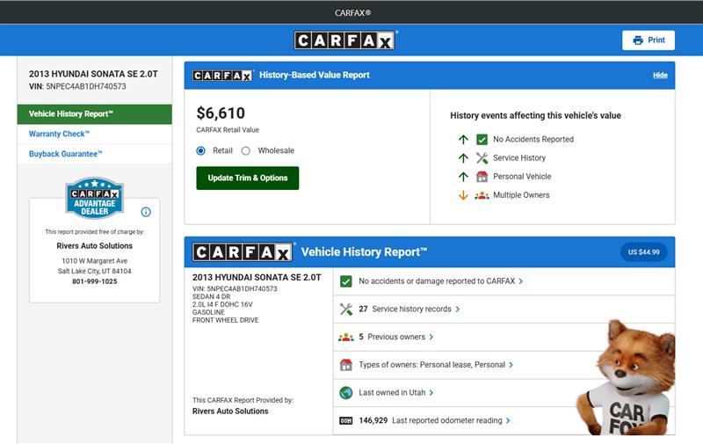Viewport: 703px width, 444px height.
Task: Expand Previous owners chevron
Action: click(431, 337)
